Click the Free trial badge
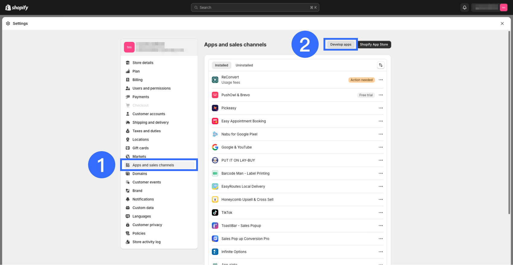This screenshot has height=265, width=513. (x=366, y=95)
